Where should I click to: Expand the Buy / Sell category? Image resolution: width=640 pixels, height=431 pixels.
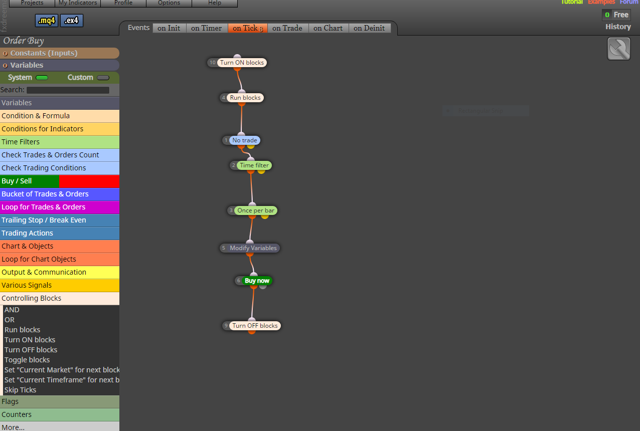(60, 181)
